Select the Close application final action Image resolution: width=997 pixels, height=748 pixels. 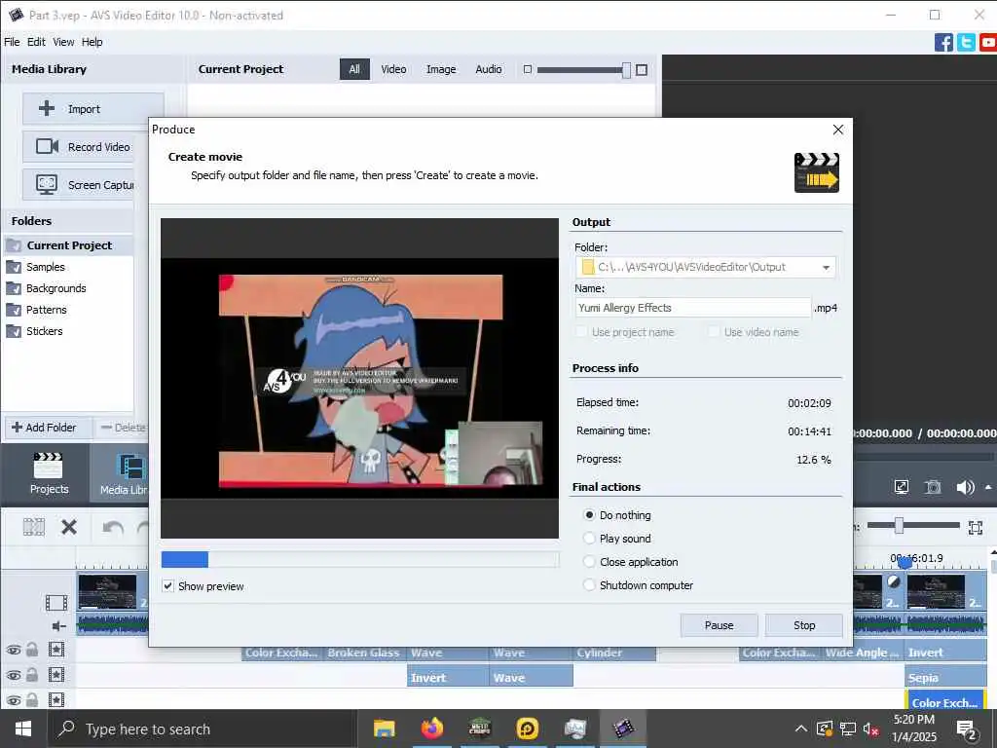(589, 562)
